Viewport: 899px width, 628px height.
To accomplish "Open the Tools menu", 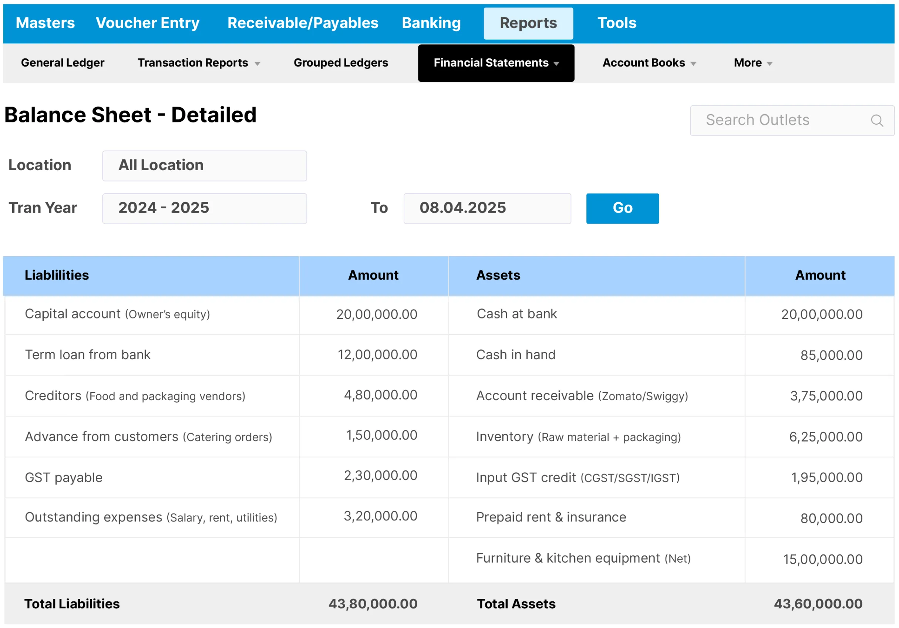I will (617, 23).
